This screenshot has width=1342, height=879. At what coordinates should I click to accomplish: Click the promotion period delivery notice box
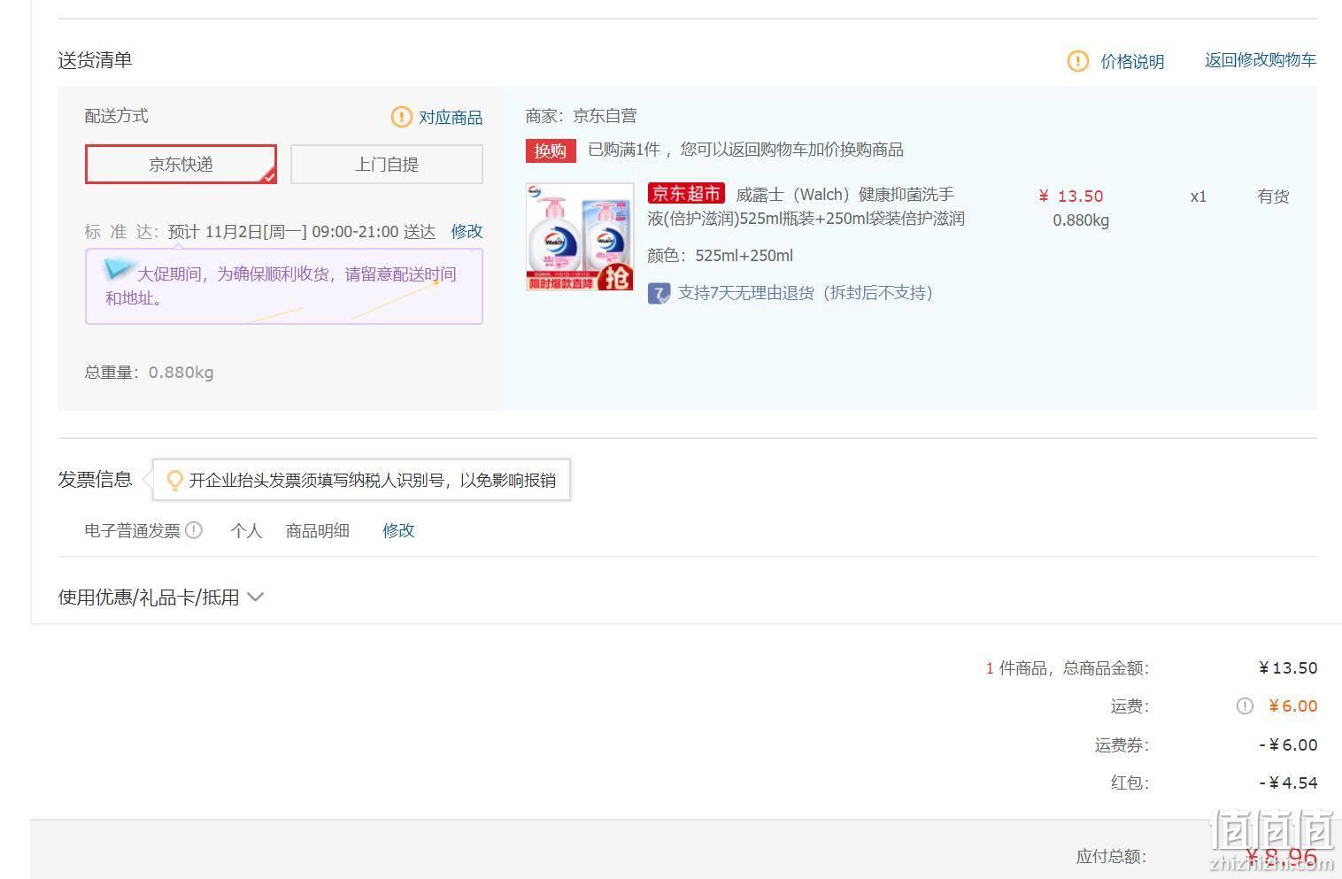284,286
